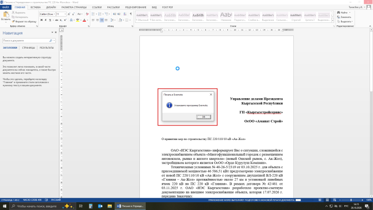Image resolution: width=373 pixels, height=210 pixels.
Task: Center the text alignment
Action: [x=97, y=20]
